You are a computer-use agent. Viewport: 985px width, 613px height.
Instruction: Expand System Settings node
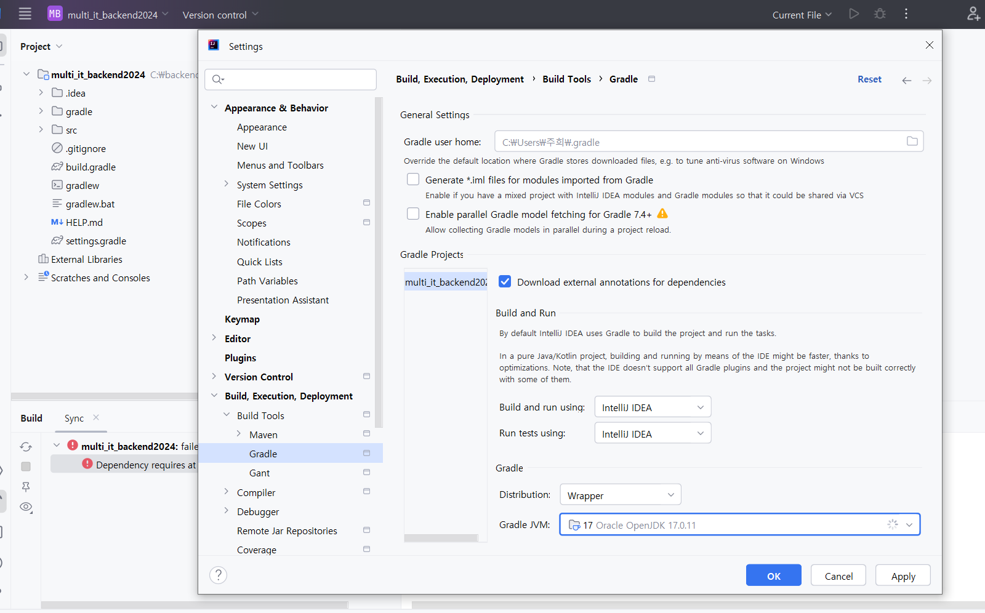click(227, 184)
